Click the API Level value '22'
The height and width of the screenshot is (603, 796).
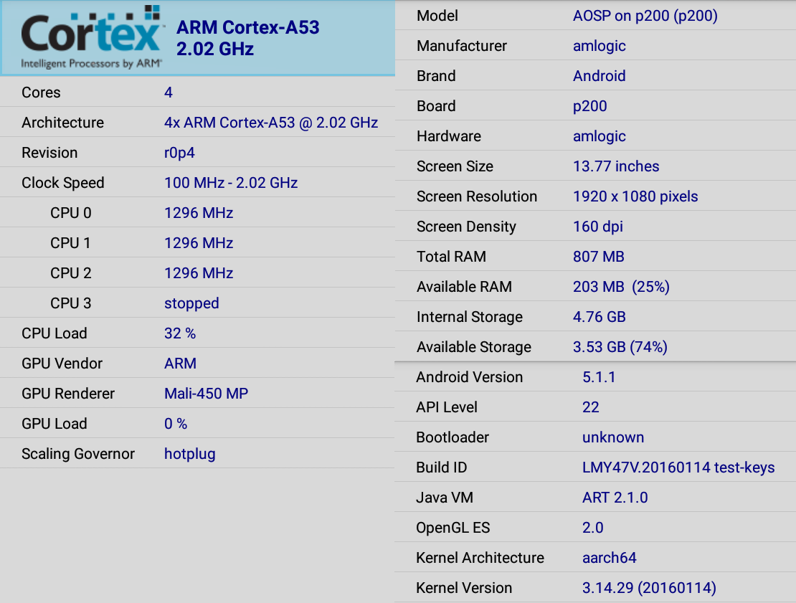pos(590,407)
